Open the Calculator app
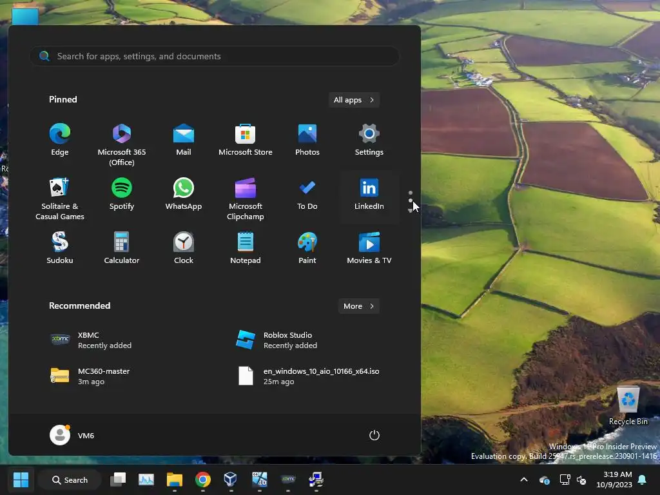 tap(122, 248)
